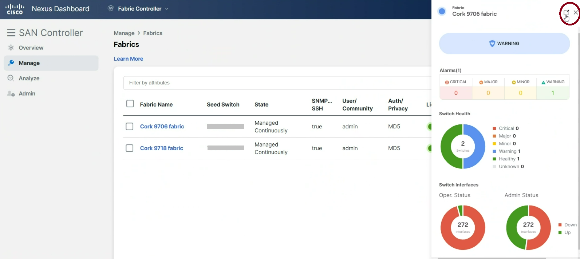Check the Cork 9706 fabric row
Viewport: 580px width, 259px height.
[130, 126]
